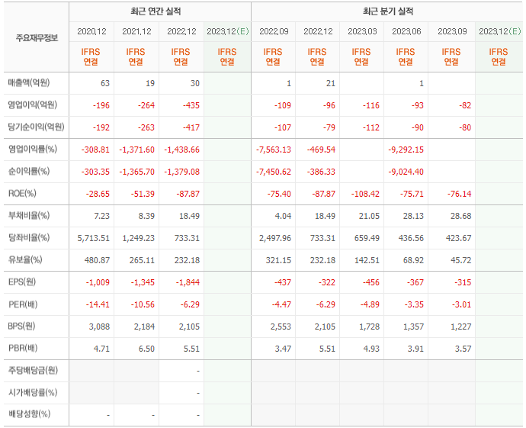The height and width of the screenshot is (428, 526).
Task: Click the PER value -14.41
Action: click(x=98, y=305)
